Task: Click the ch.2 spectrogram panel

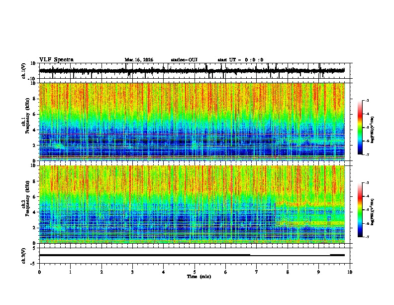Action: (192, 204)
